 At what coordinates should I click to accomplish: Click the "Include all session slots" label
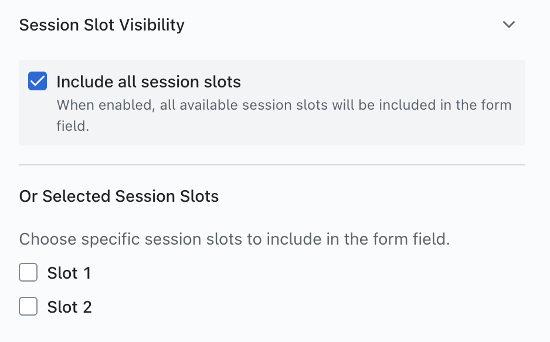148,82
